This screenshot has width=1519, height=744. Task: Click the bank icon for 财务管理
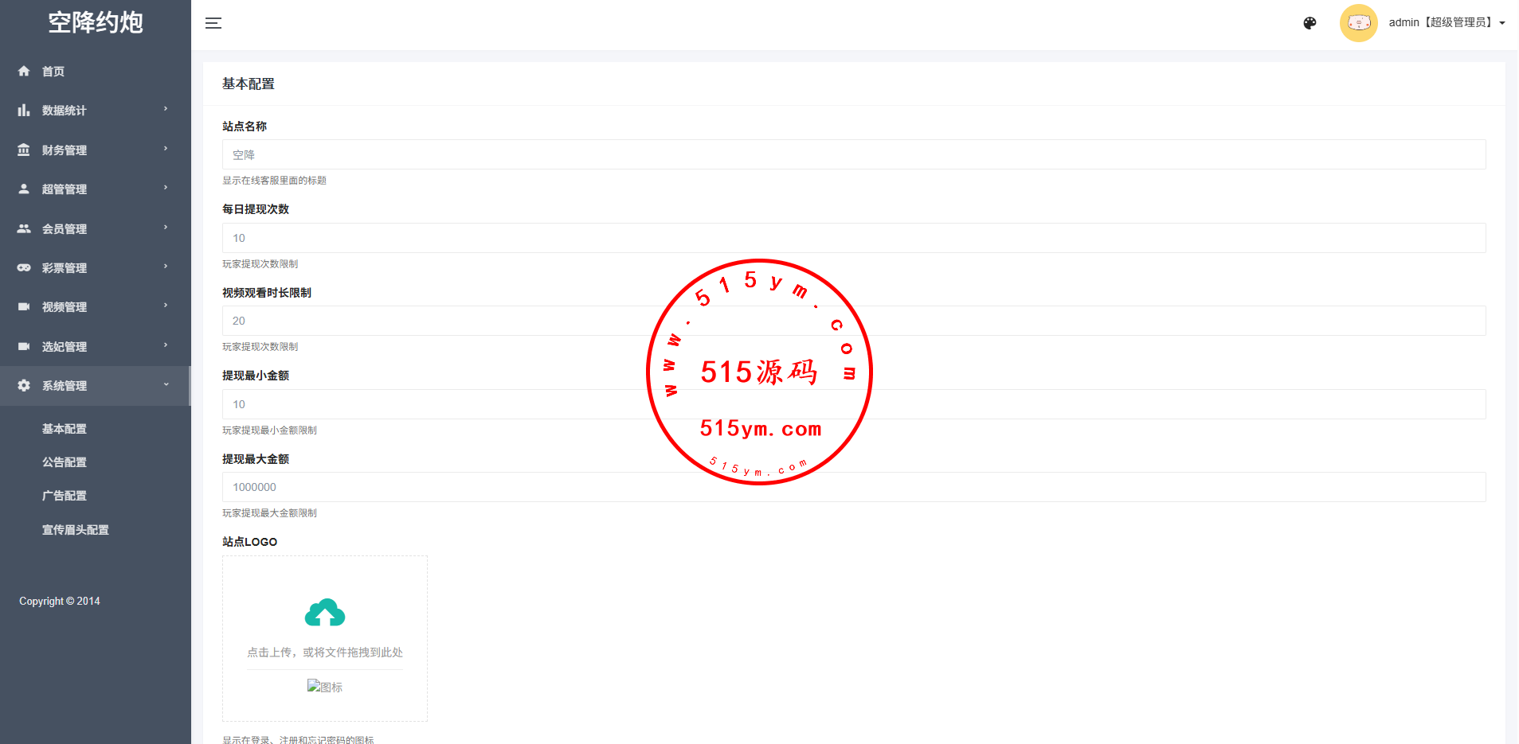point(24,150)
